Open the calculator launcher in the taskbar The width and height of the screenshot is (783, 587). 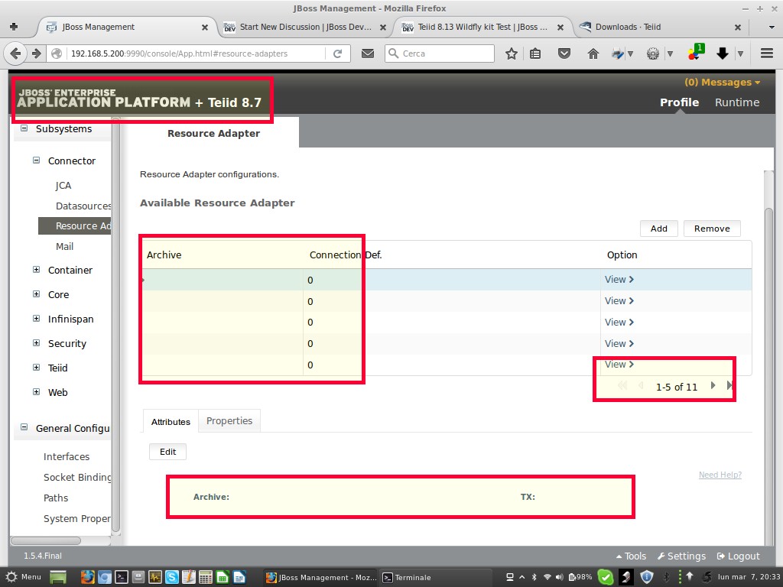205,577
